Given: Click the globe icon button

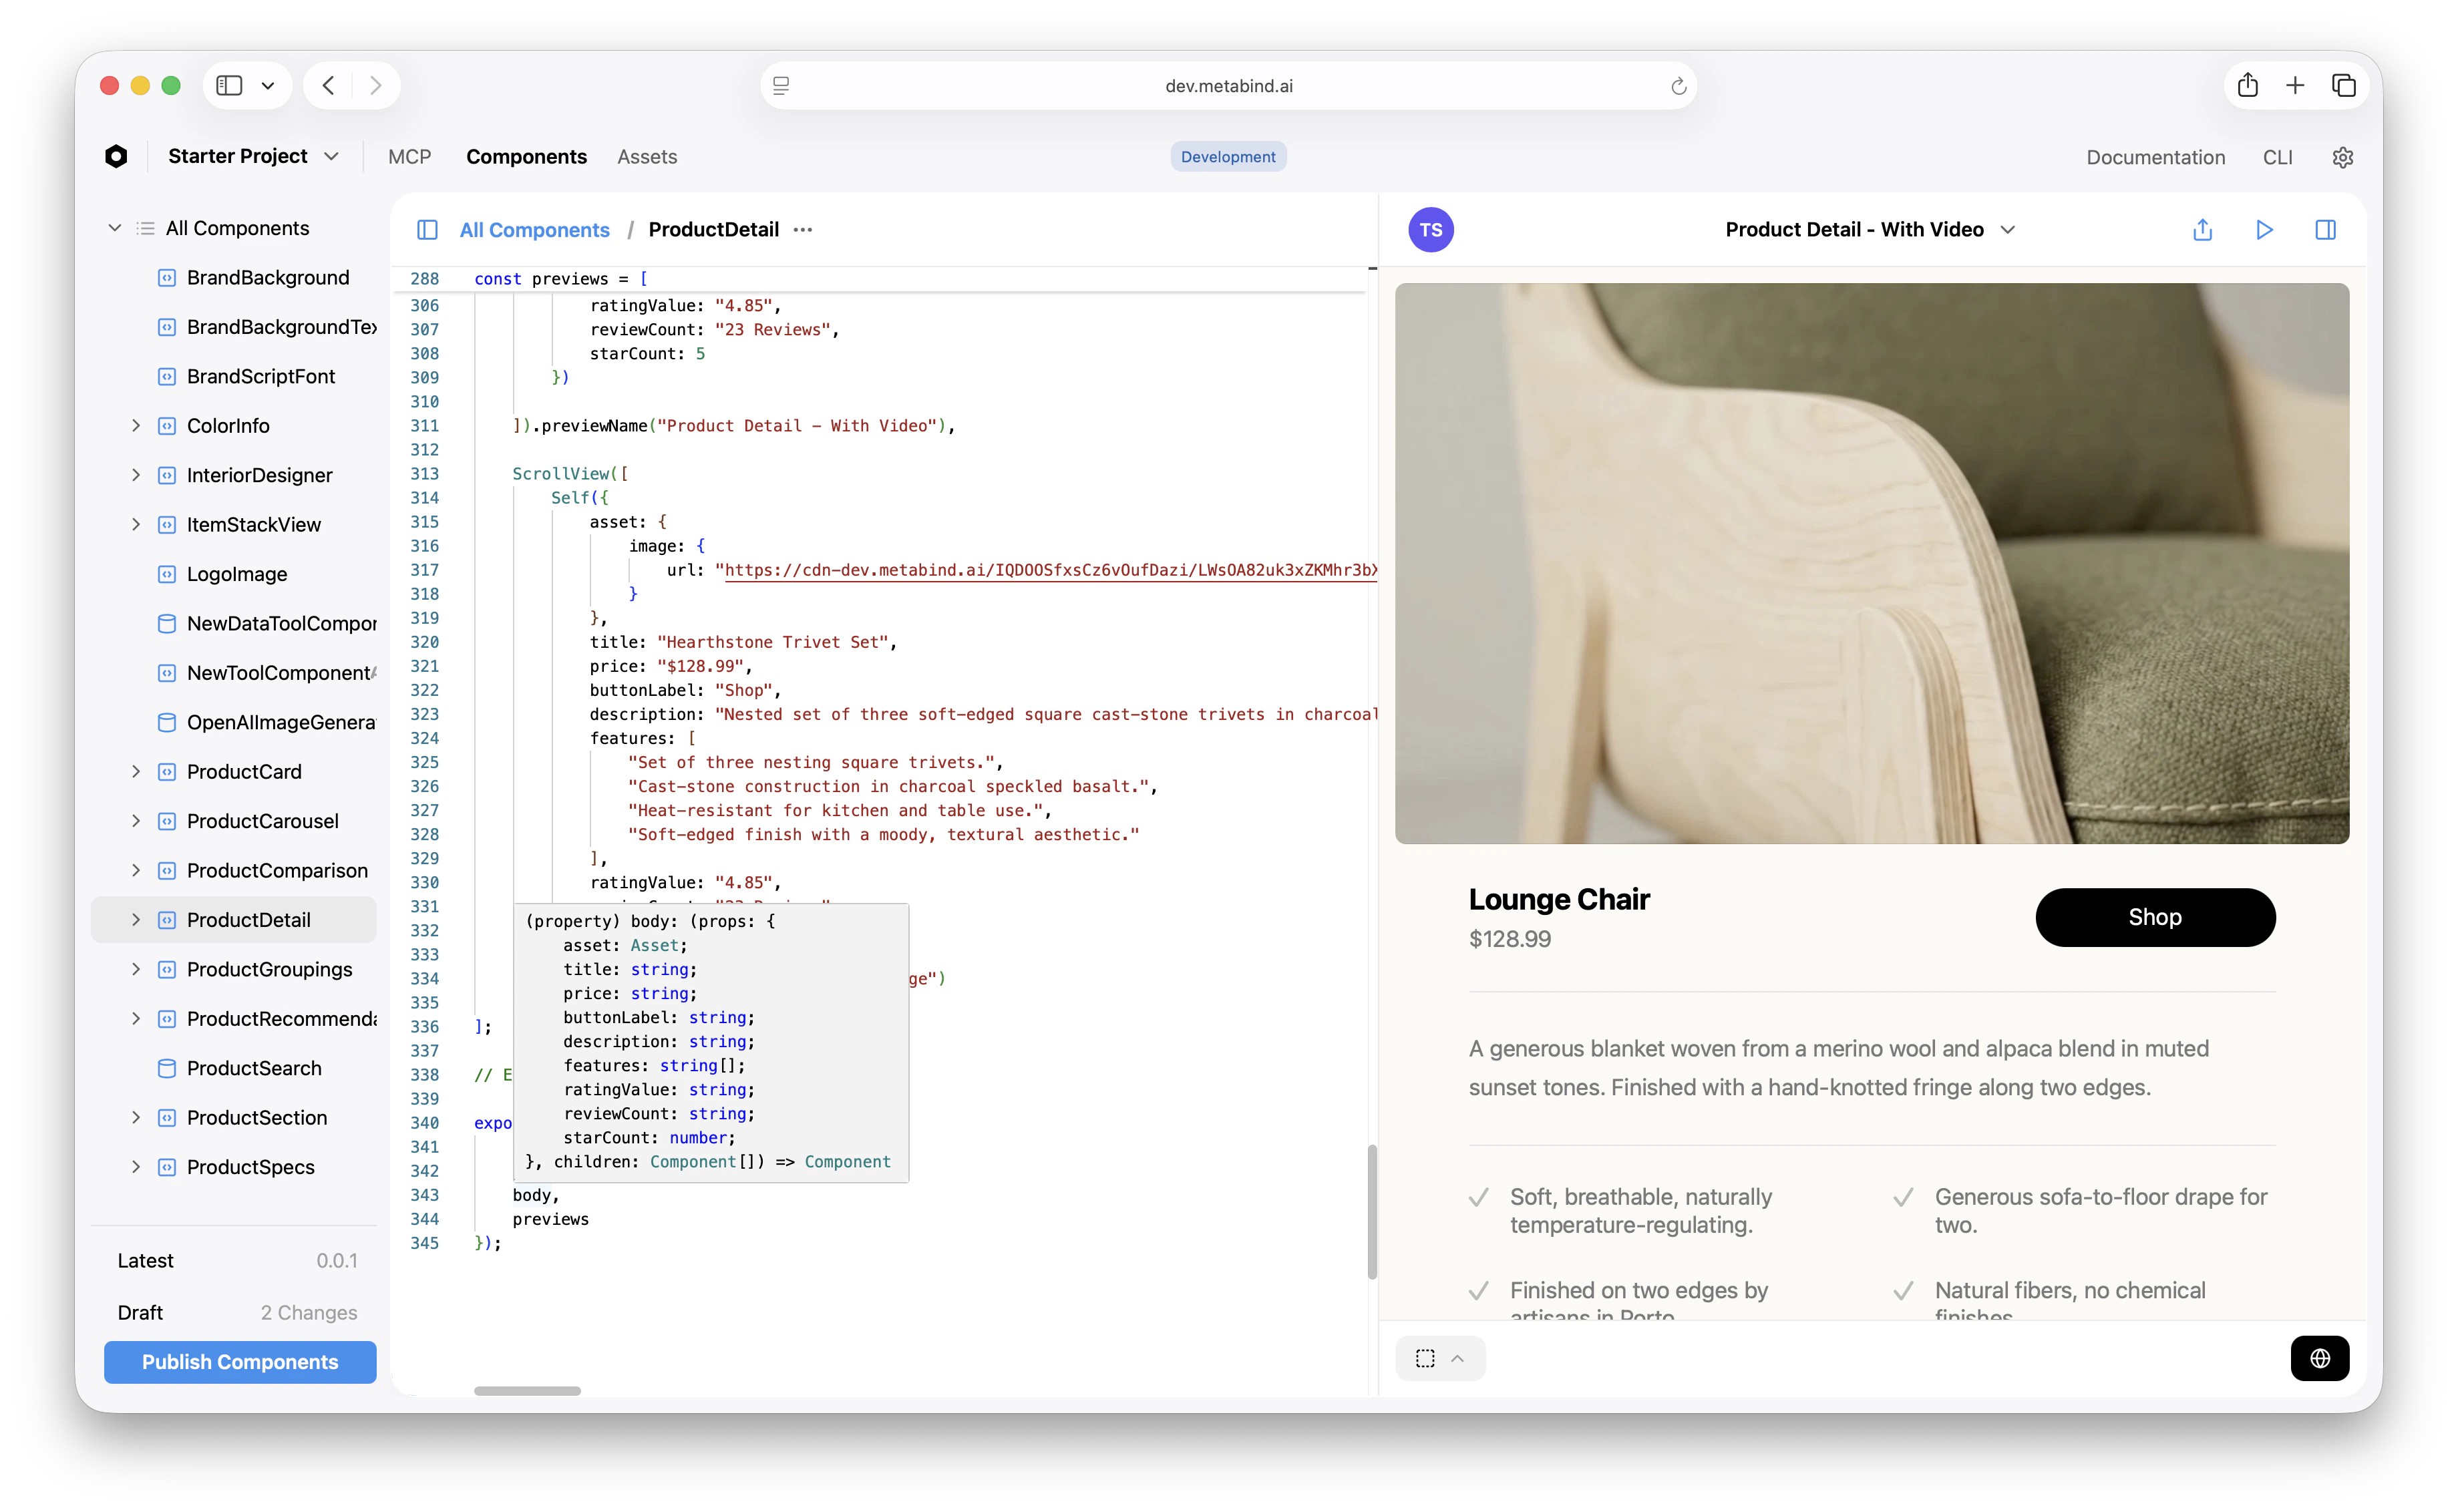Looking at the screenshot, I should pos(2320,1358).
